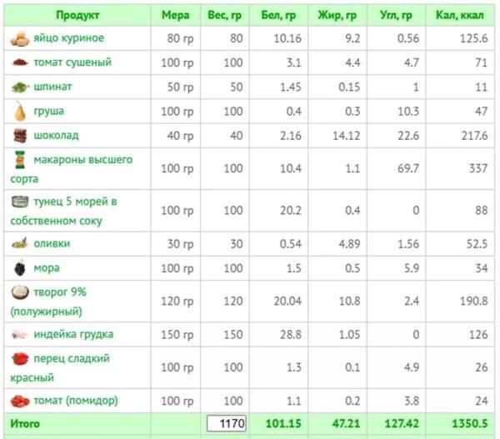This screenshot has width=500, height=439.
Task: Open the яйцо куриное product link
Action: [x=69, y=38]
